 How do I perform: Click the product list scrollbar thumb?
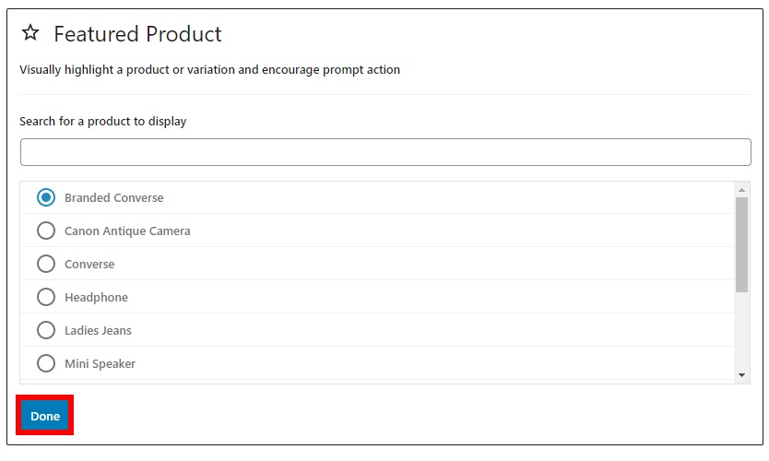(741, 244)
